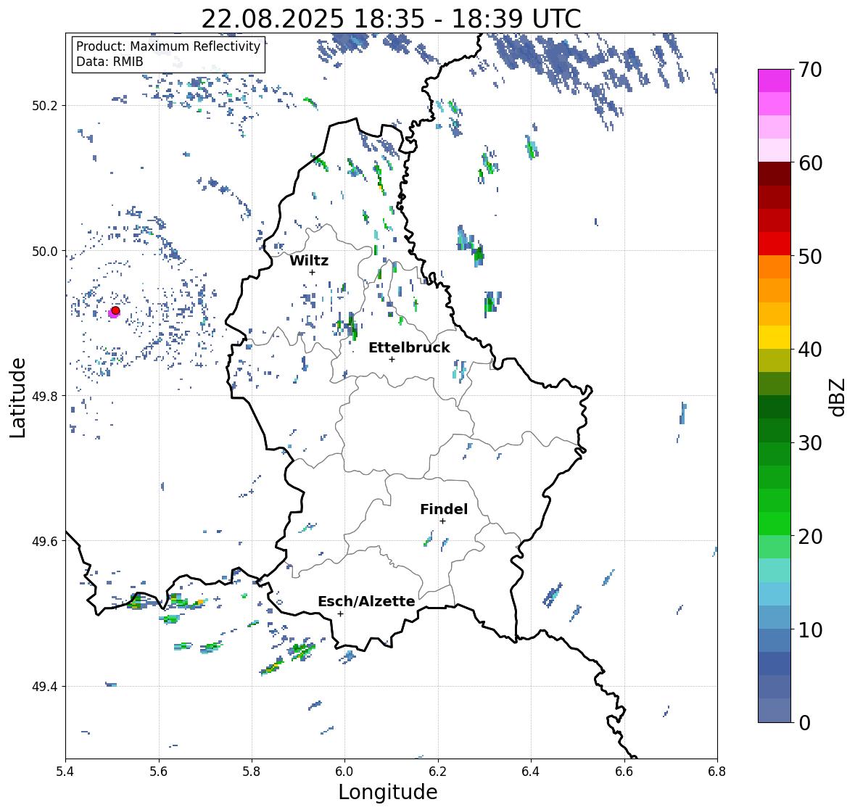This screenshot has width=855, height=810.
Task: Click the longitude tick label 5.8
Action: click(x=252, y=771)
